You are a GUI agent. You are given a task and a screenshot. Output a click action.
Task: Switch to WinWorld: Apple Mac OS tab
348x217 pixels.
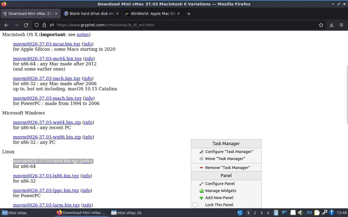(x=153, y=14)
